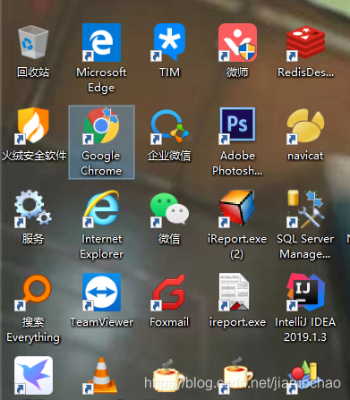
Task: Select the iReport.exe (2) cube icon
Action: coord(237,209)
